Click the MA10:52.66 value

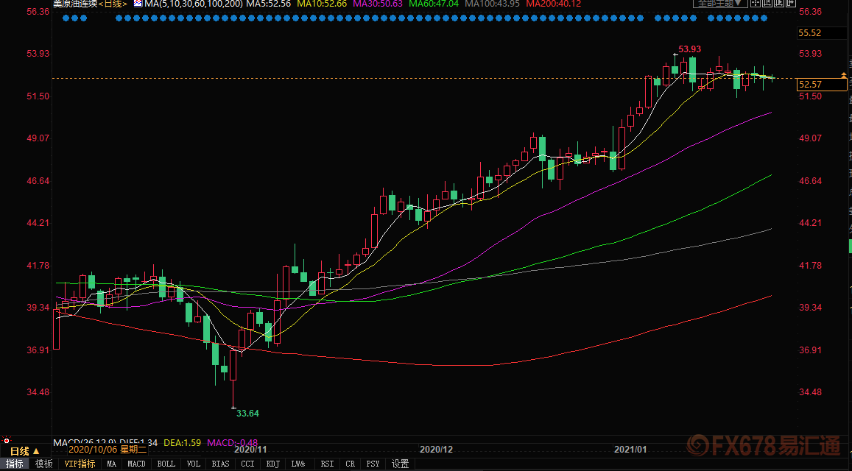pyautogui.click(x=322, y=3)
